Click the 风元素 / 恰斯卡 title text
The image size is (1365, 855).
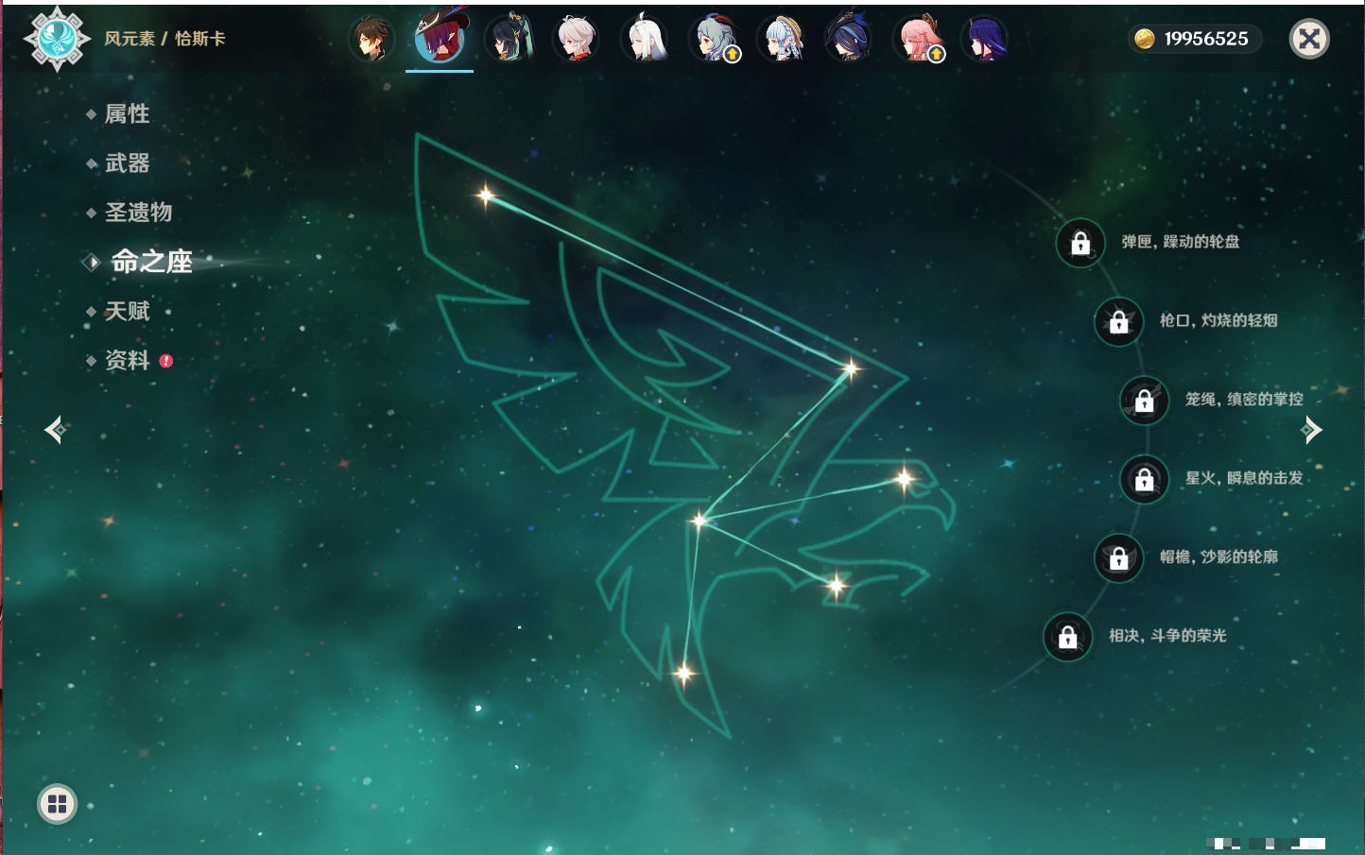coord(164,39)
